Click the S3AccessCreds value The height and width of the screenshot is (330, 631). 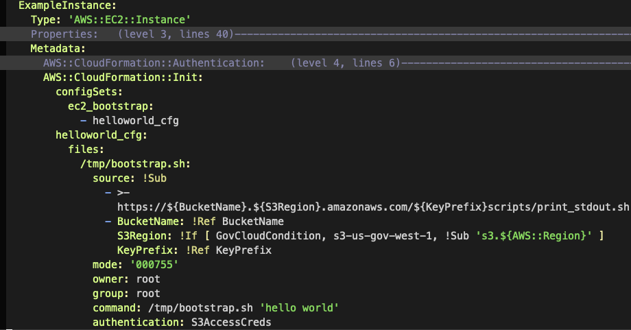(231, 322)
